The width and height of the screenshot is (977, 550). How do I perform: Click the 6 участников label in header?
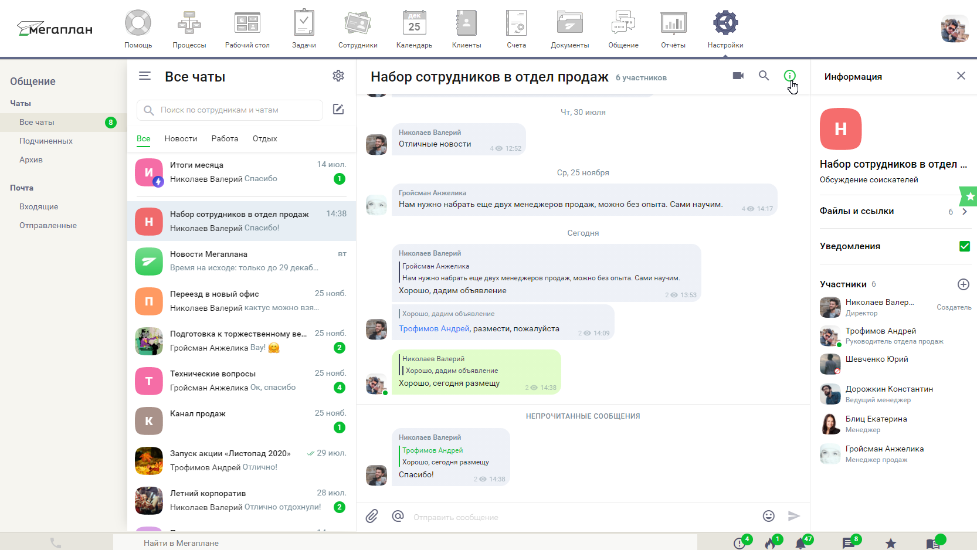point(641,78)
